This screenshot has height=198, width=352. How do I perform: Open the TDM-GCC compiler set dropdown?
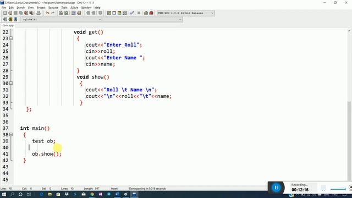[186, 13]
